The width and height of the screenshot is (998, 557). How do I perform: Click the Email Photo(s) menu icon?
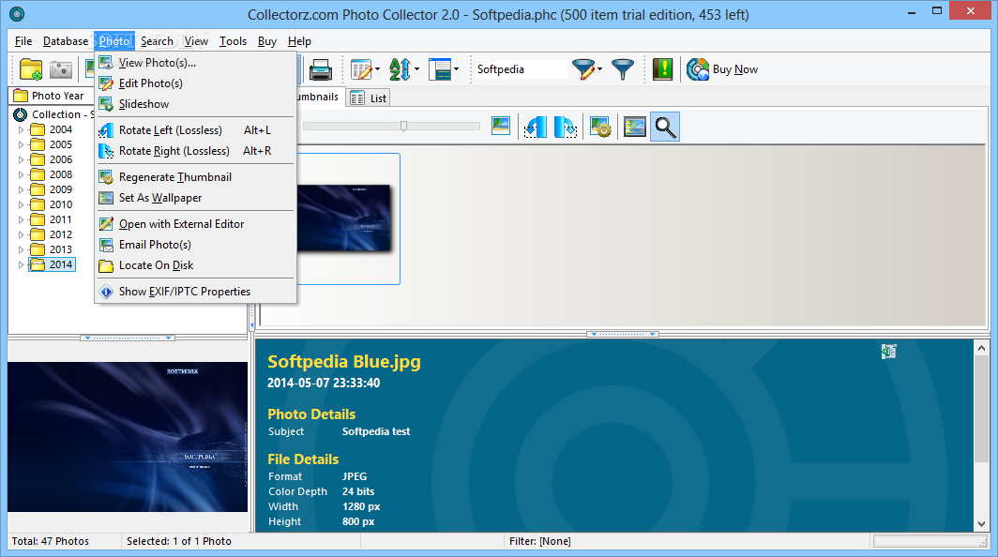(106, 245)
